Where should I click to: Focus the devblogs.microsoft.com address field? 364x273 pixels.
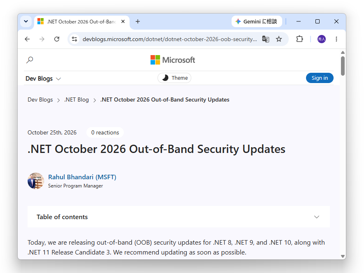[170, 39]
